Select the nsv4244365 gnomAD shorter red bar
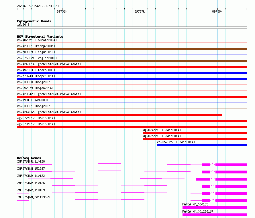This screenshot has height=218, width=255. point(119,115)
